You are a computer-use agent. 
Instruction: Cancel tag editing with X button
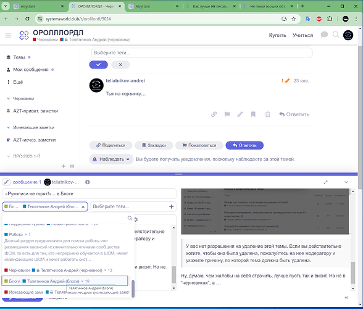click(120, 65)
